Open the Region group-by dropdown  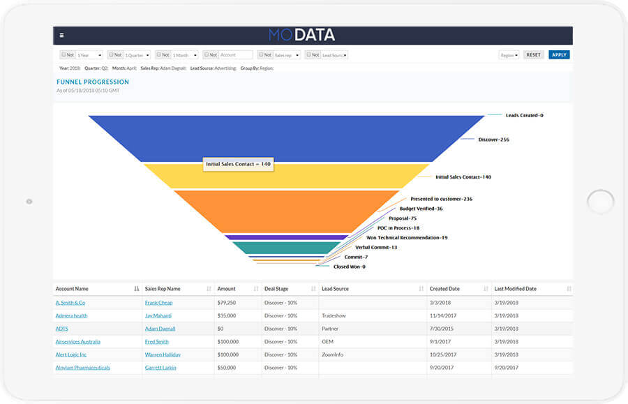tap(509, 55)
